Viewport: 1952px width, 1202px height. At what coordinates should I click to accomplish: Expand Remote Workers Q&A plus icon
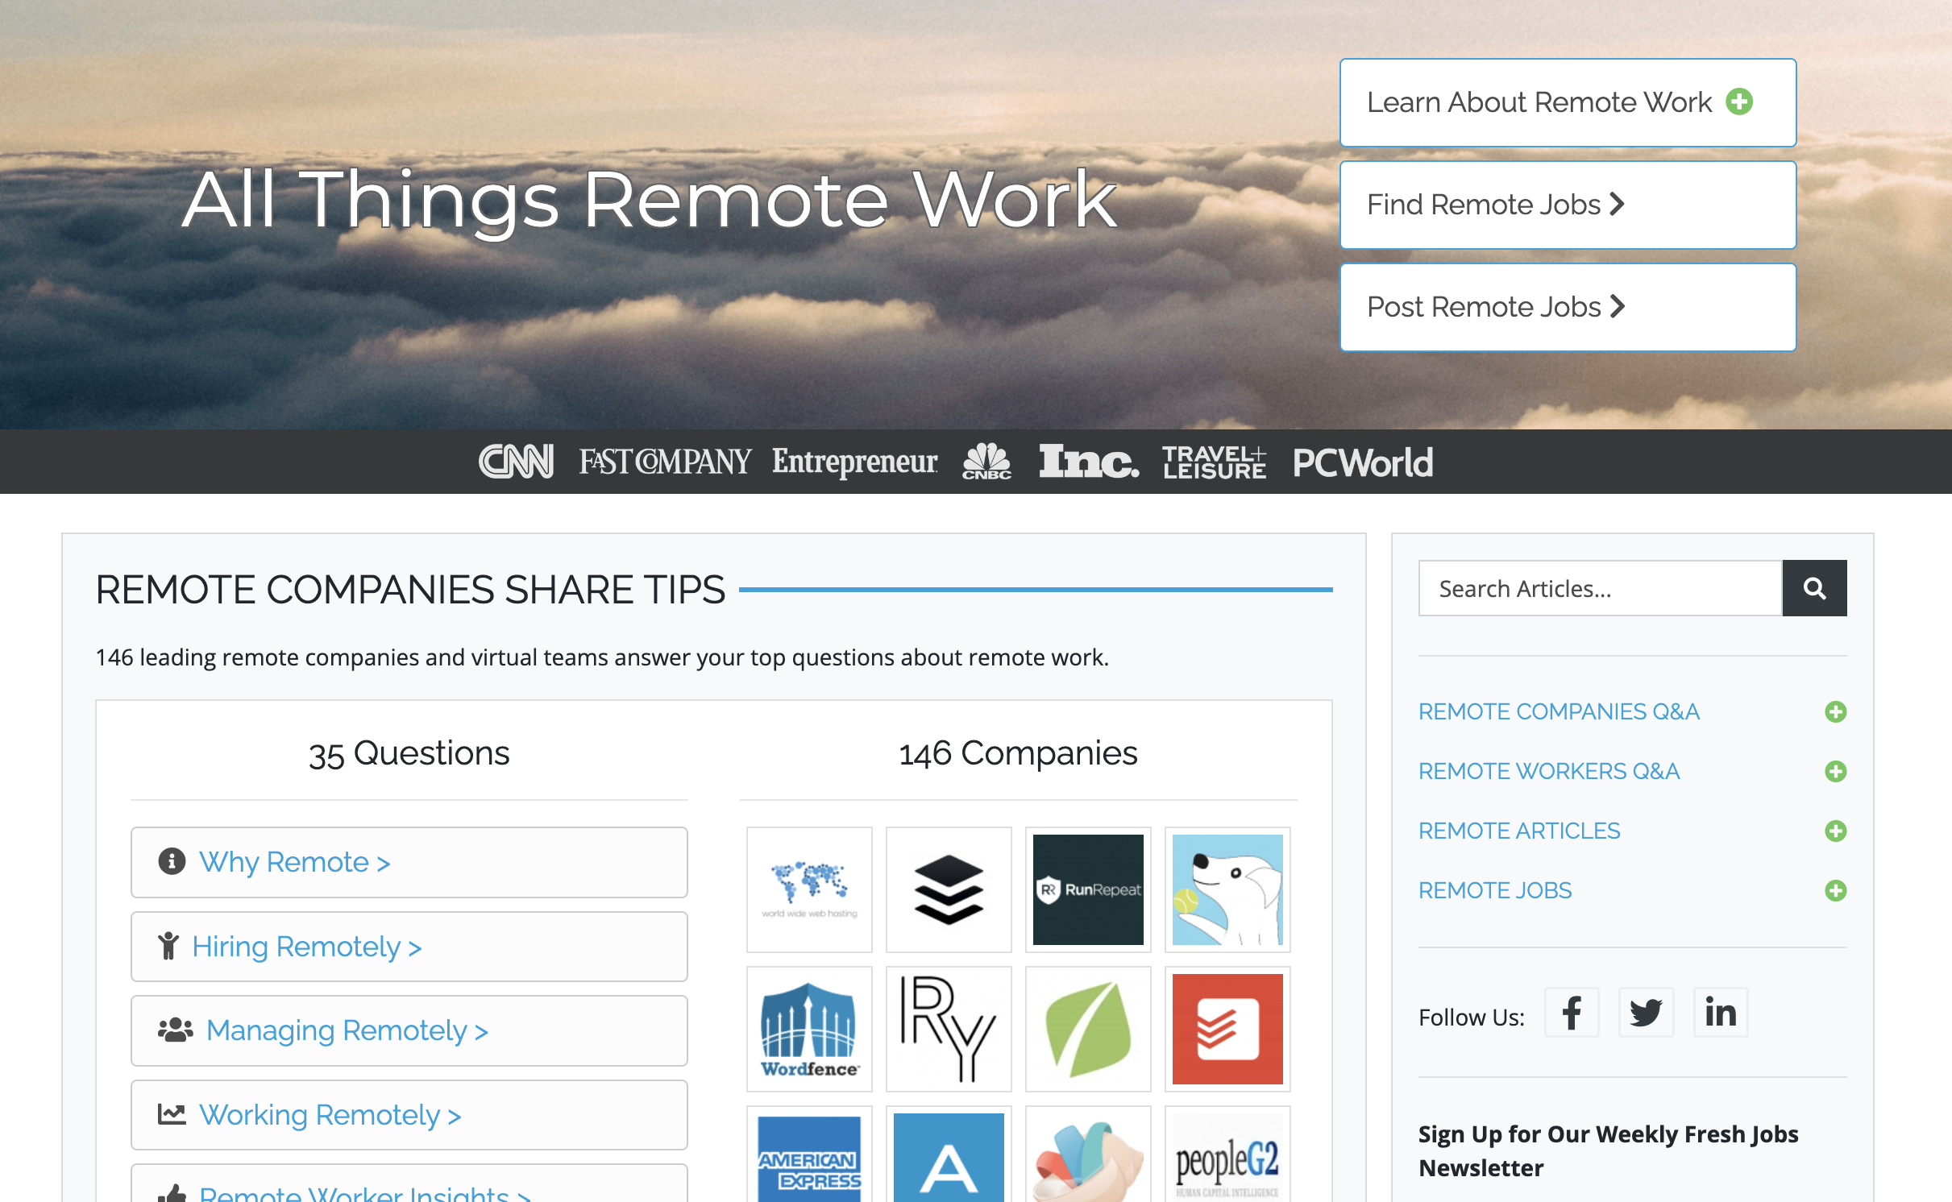click(x=1835, y=771)
